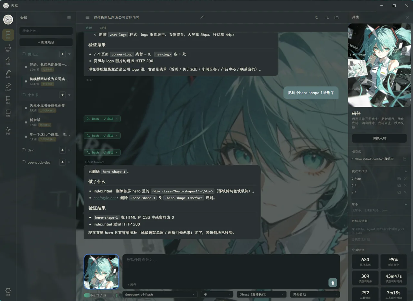
Task: Open folder for y:\ workspace
Action: (399, 192)
